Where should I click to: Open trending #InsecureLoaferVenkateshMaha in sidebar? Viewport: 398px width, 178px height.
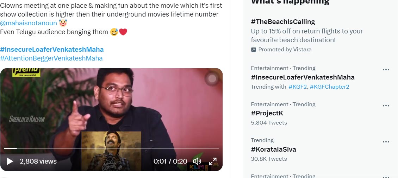click(303, 77)
